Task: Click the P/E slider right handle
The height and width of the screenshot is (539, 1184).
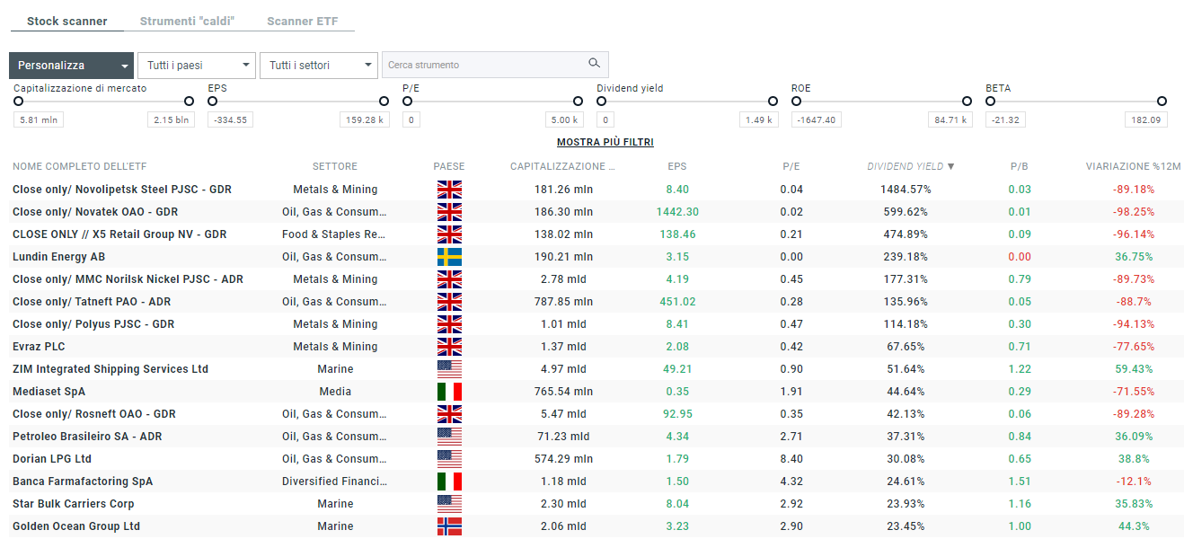Action: tap(578, 102)
